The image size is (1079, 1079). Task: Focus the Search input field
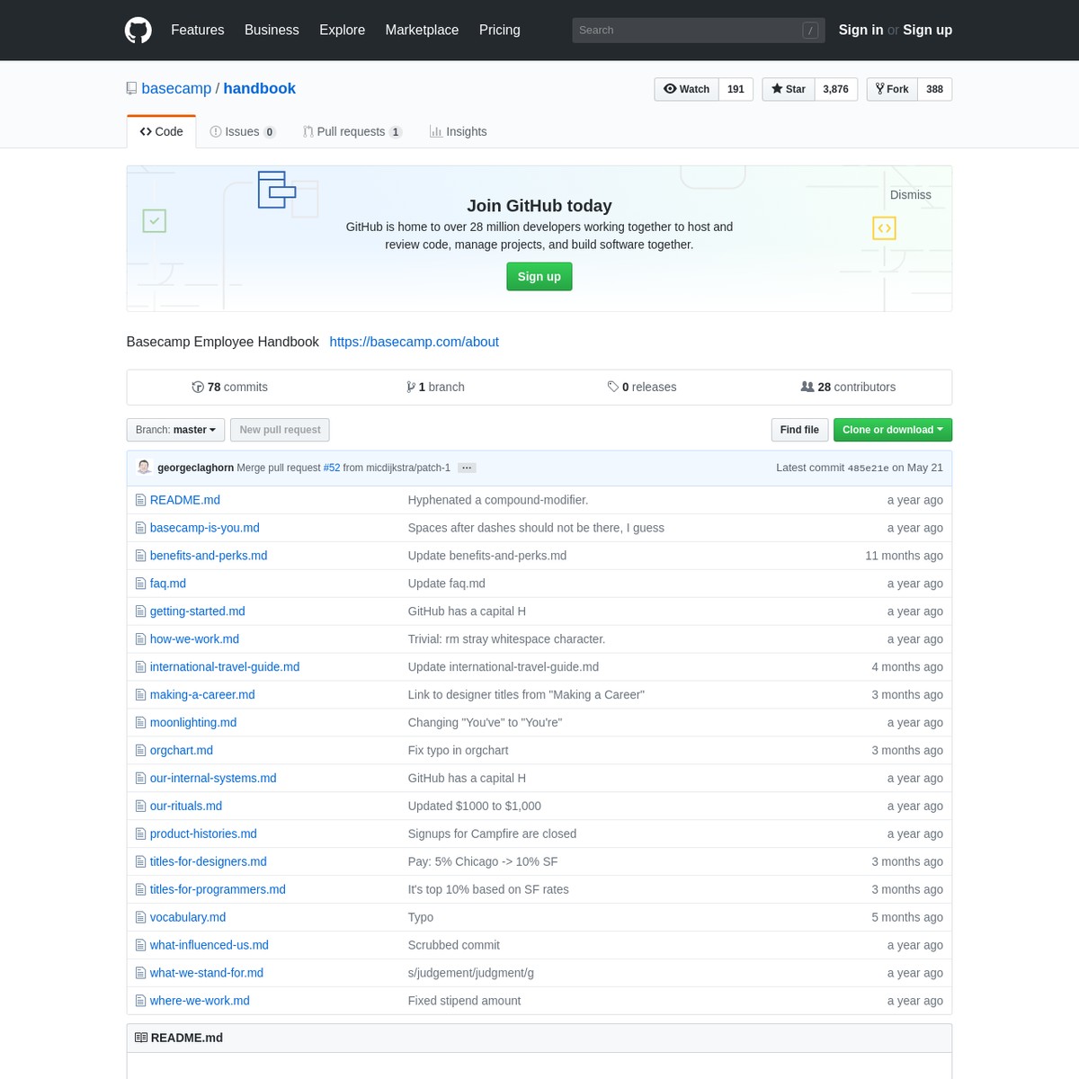point(698,30)
